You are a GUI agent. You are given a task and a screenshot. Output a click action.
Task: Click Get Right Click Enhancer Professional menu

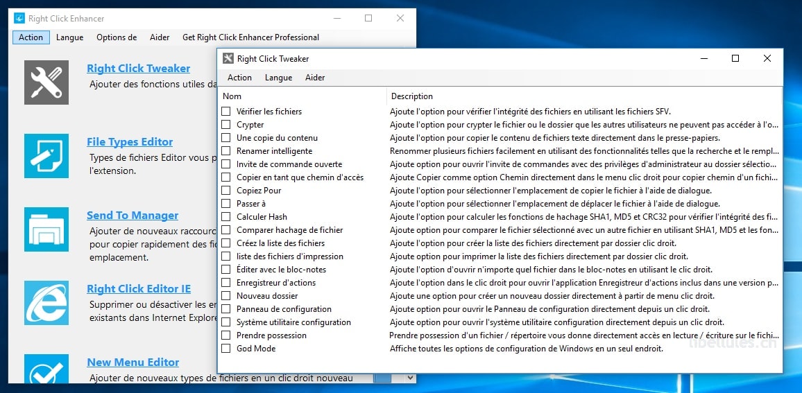250,37
